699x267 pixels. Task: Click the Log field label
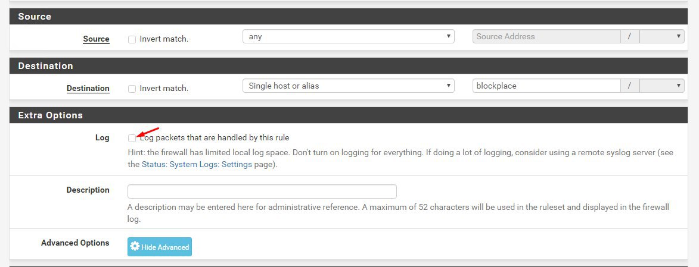point(102,137)
